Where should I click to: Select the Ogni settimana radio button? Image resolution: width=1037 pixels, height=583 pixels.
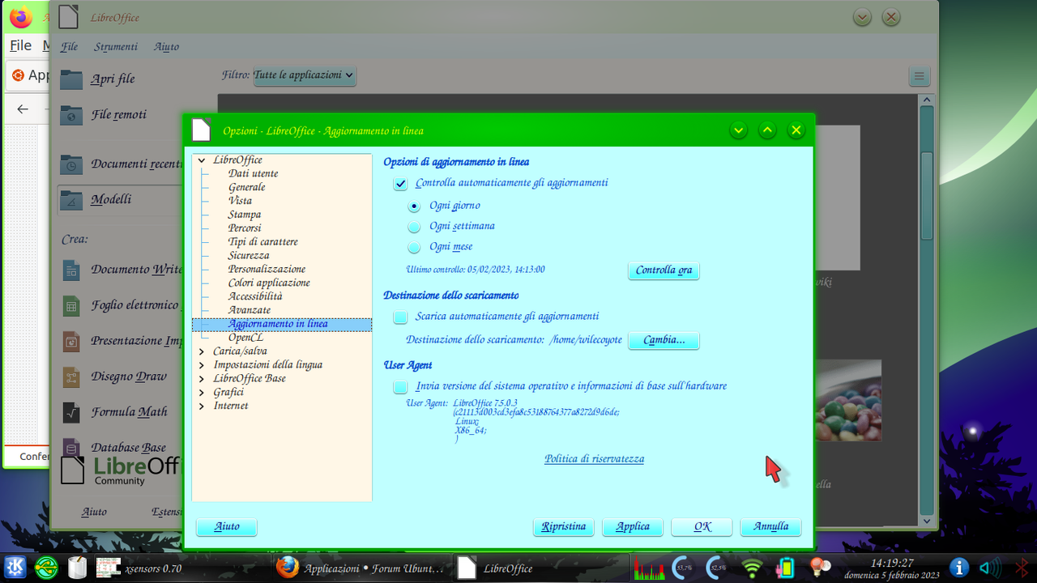[414, 227]
